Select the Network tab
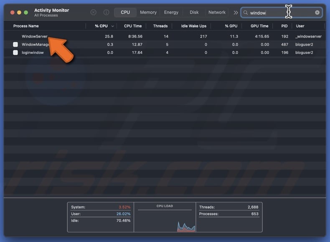The width and height of the screenshot is (330, 242). (217, 13)
